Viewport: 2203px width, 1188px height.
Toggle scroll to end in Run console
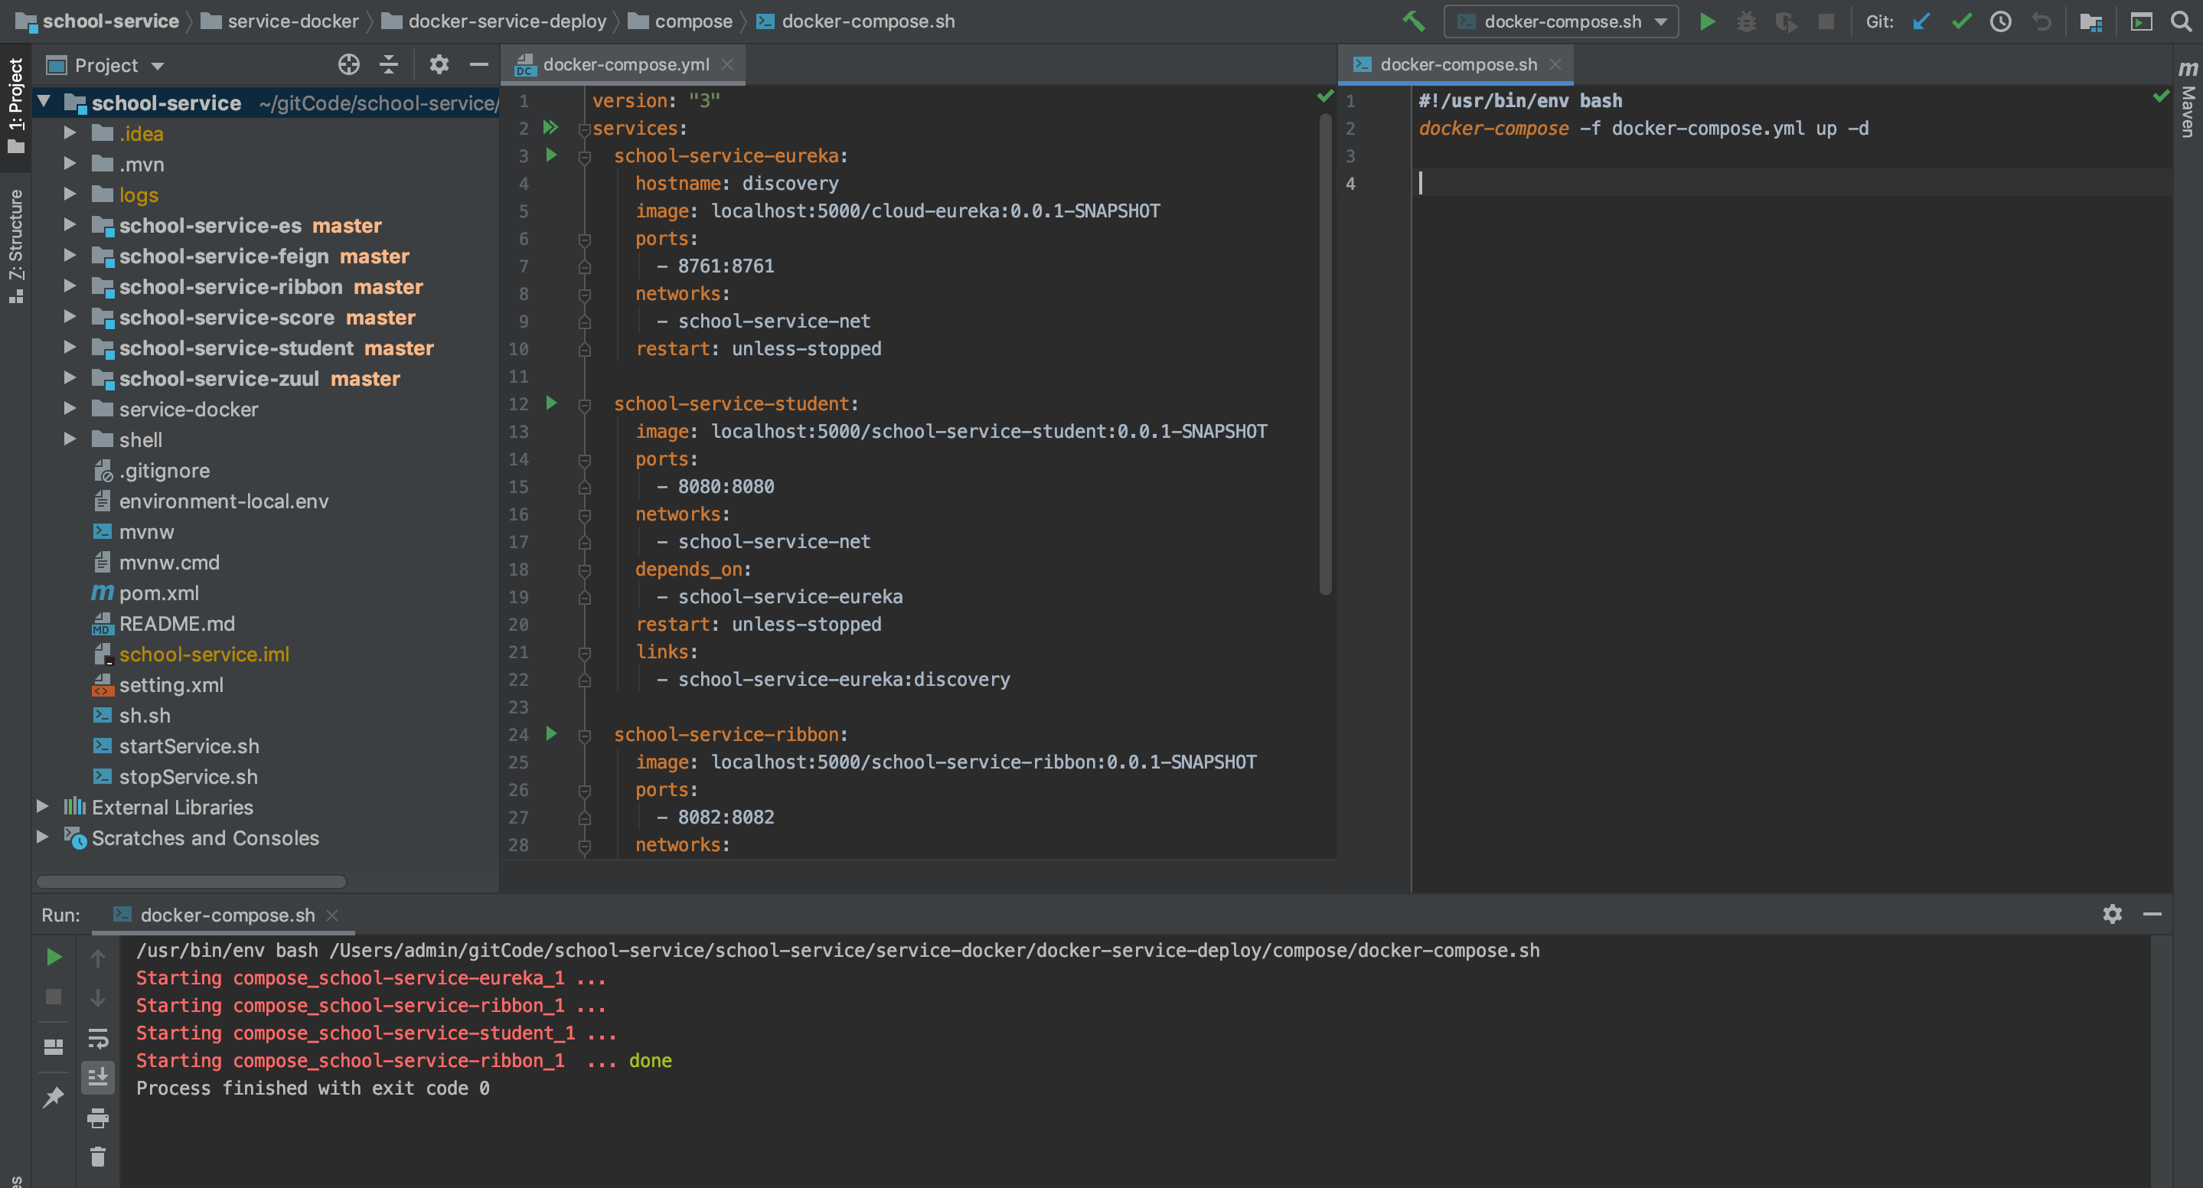pyautogui.click(x=98, y=1077)
